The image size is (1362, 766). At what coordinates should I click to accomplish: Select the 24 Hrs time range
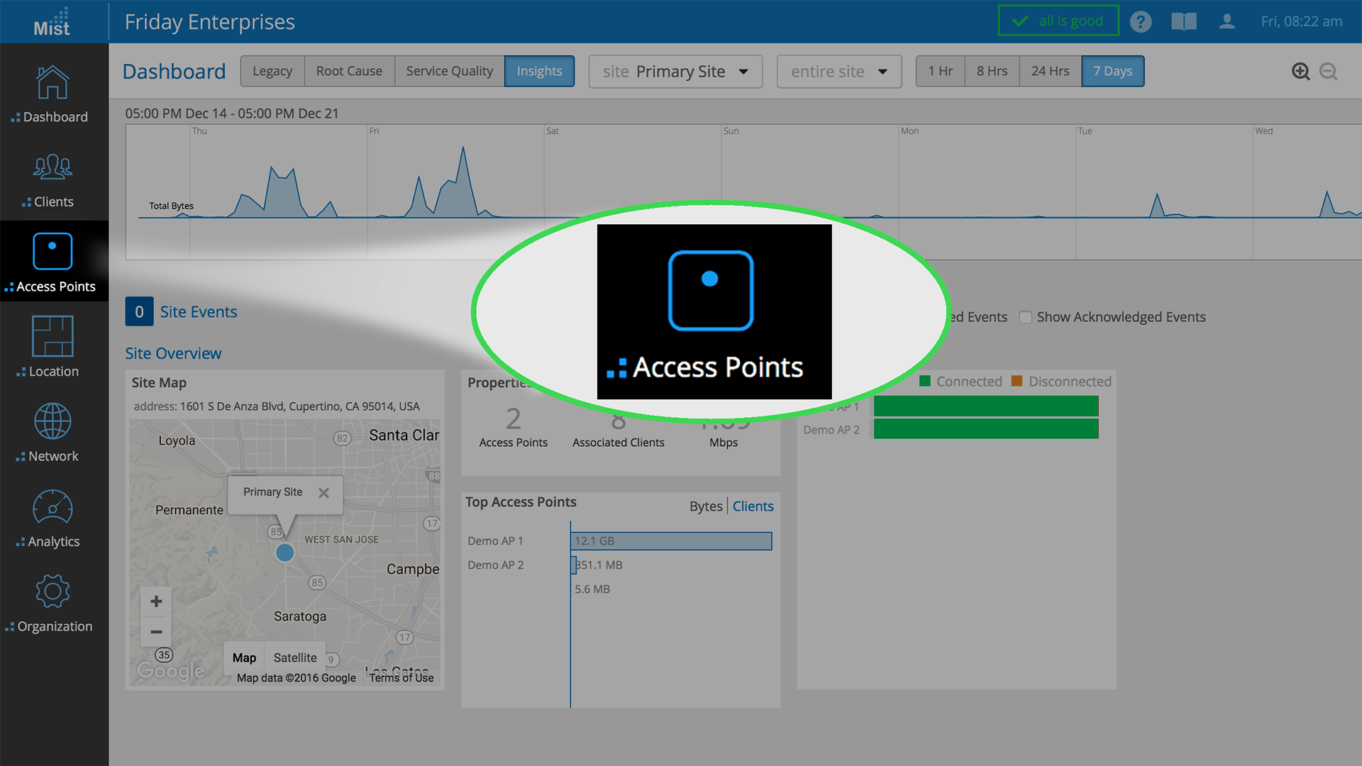1050,72
